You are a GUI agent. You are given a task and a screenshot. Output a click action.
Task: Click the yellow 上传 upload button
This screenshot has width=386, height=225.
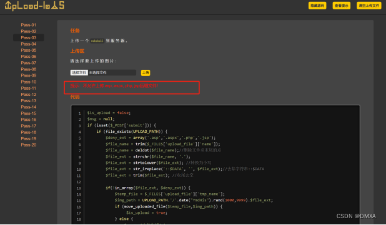pos(146,73)
